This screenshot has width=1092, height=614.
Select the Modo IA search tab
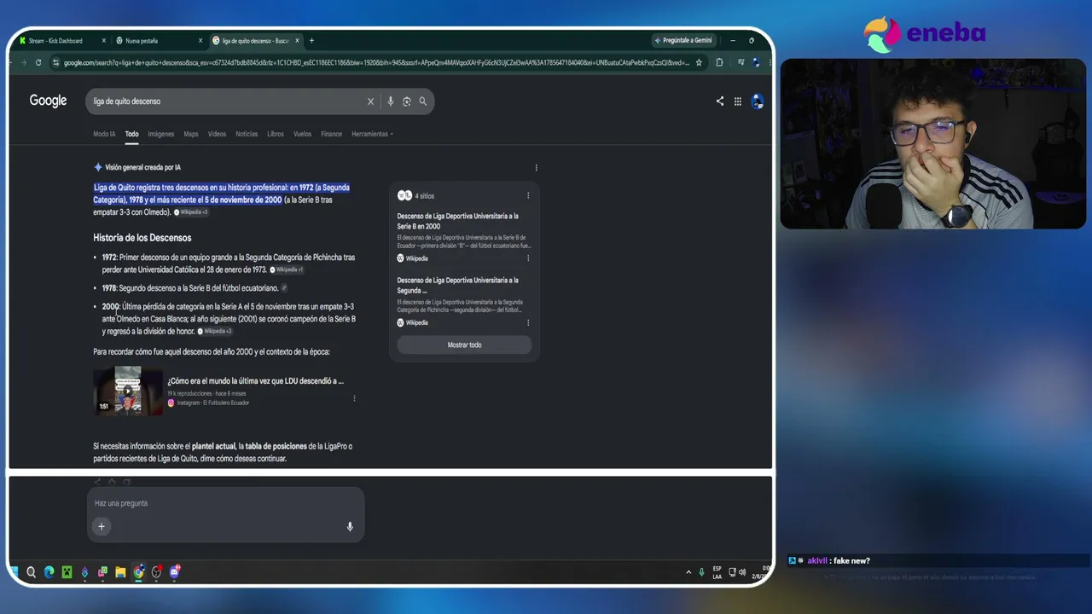tap(104, 134)
